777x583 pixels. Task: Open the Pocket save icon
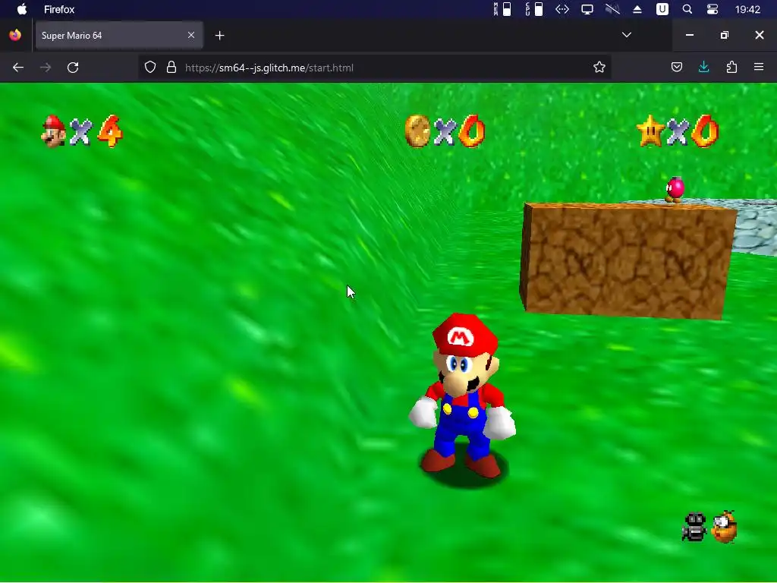[677, 67]
